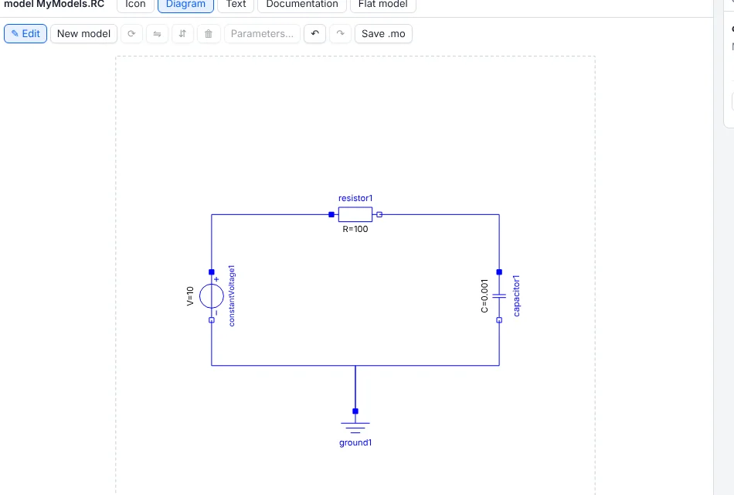Click the R=100 parameter label
This screenshot has height=495, width=734.
point(355,229)
